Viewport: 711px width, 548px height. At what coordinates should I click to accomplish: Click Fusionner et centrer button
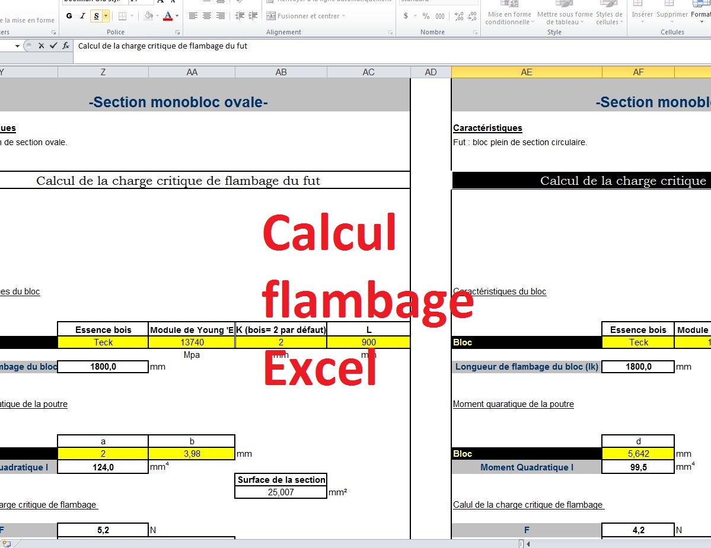303,16
